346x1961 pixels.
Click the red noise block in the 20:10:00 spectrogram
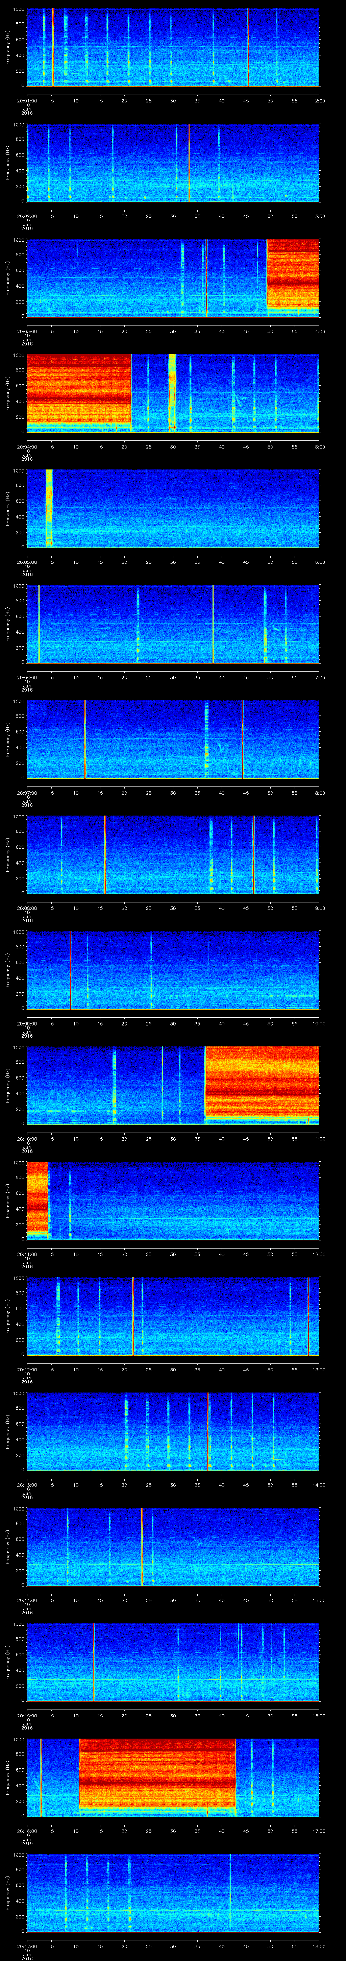pos(262,1084)
